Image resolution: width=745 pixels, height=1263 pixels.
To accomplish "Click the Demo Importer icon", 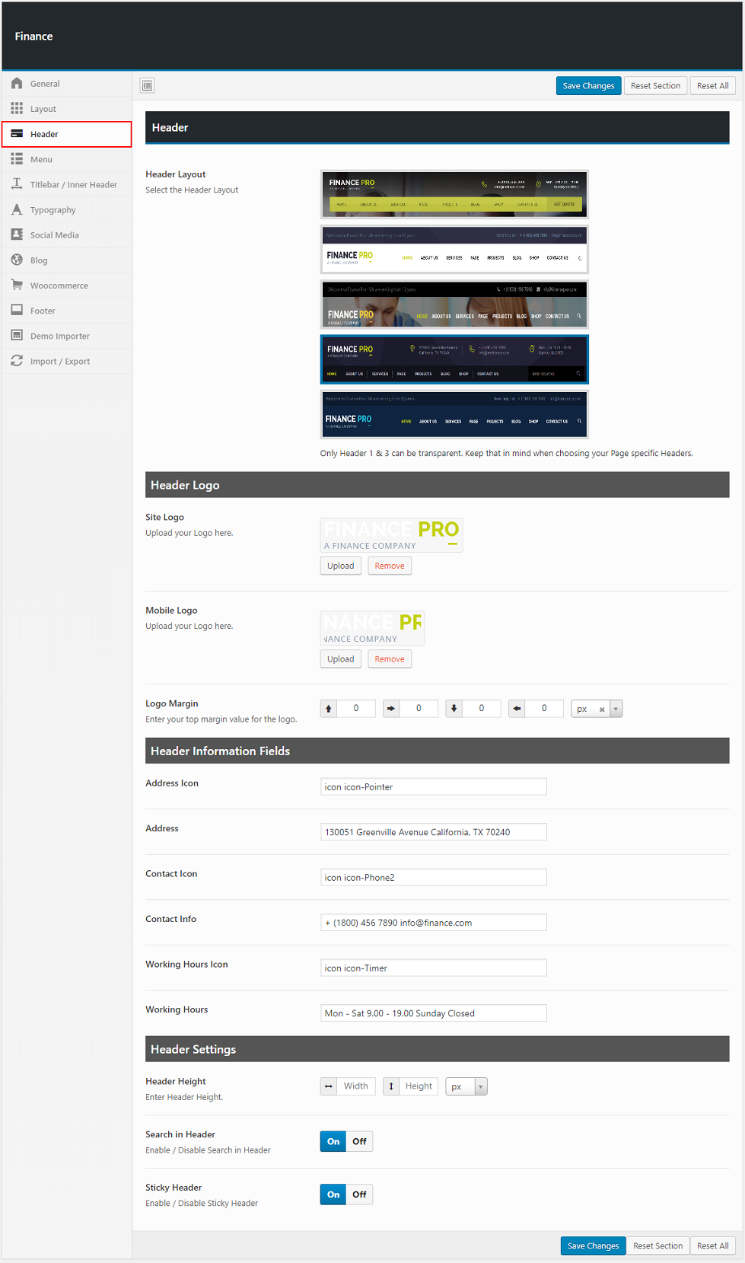I will point(17,336).
